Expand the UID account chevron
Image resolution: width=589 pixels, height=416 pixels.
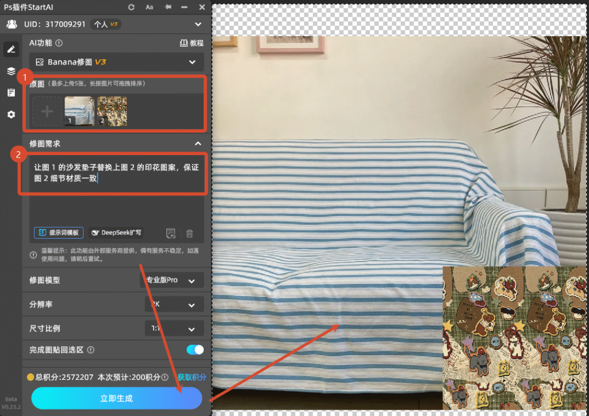coord(198,24)
